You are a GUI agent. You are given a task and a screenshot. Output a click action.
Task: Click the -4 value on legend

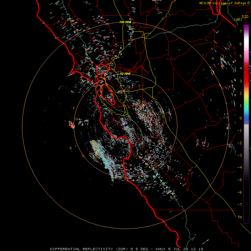(x=240, y=168)
